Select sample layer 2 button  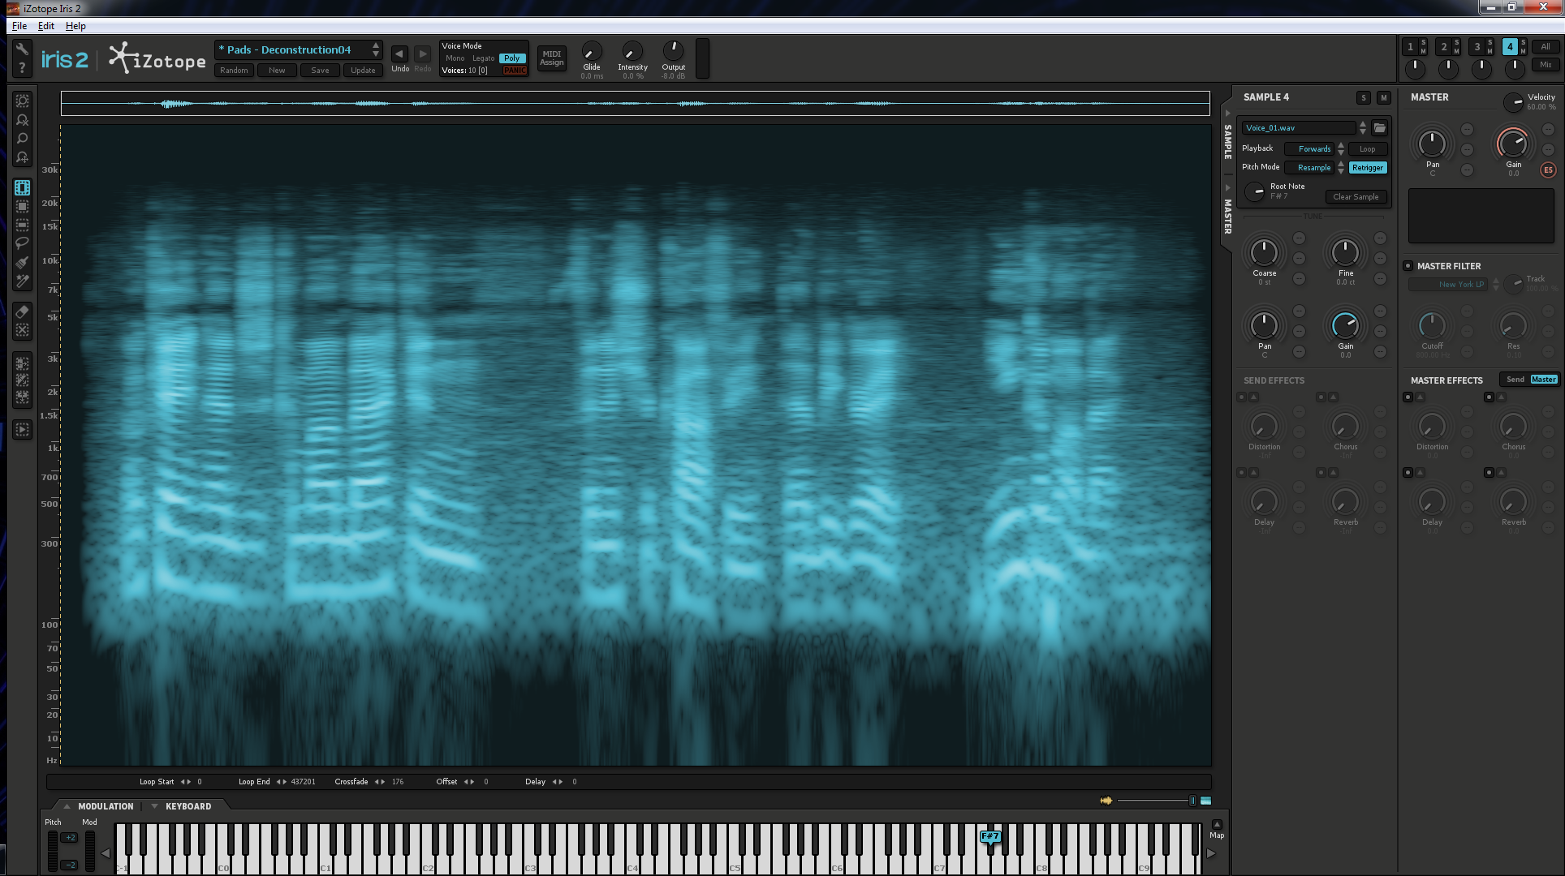(1443, 47)
